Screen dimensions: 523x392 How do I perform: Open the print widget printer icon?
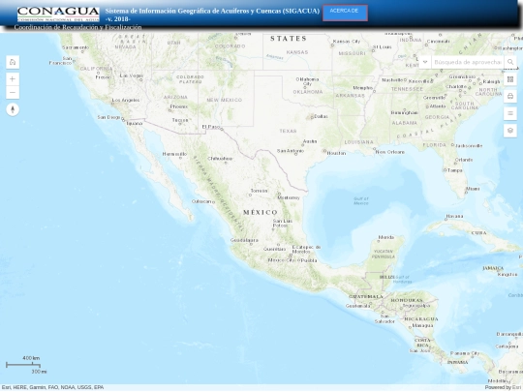tap(510, 97)
